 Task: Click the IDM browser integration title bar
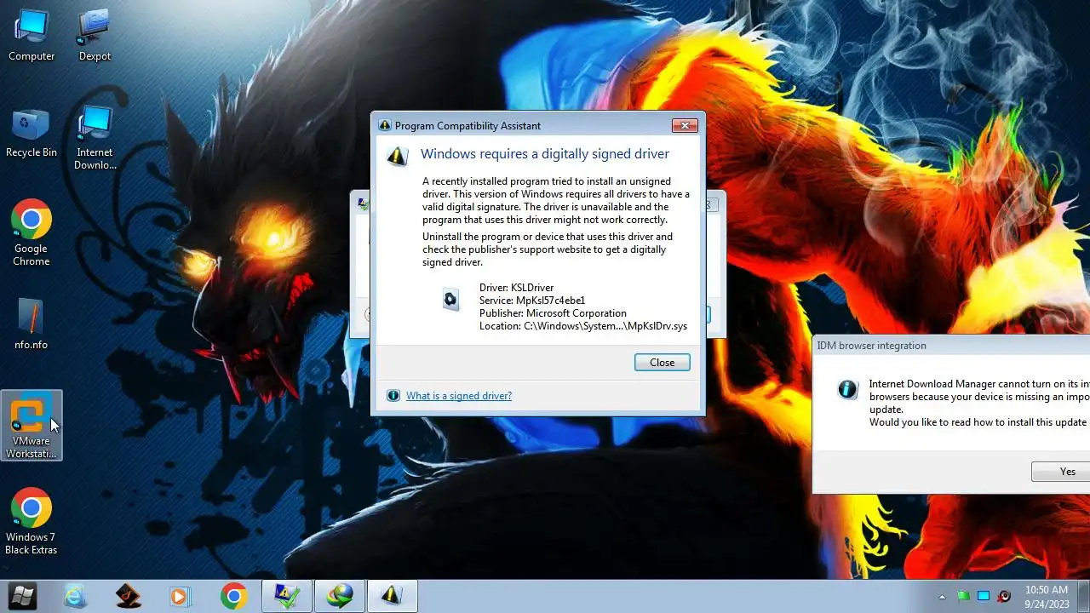(951, 346)
